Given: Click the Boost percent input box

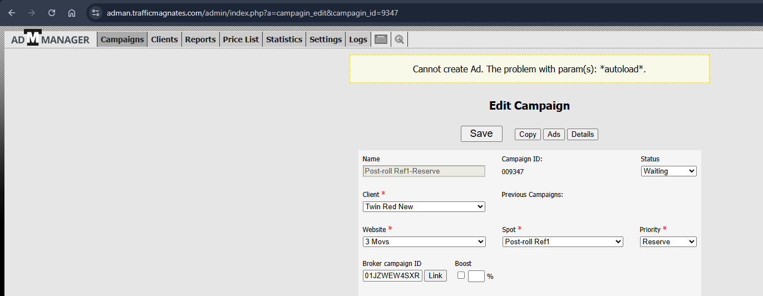Looking at the screenshot, I should 476,276.
